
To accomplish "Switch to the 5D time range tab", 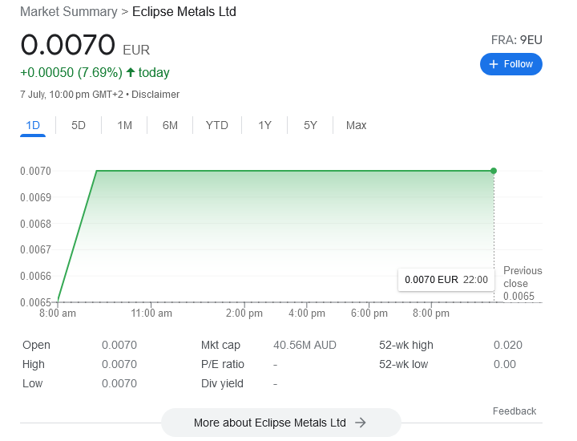I will click(79, 126).
